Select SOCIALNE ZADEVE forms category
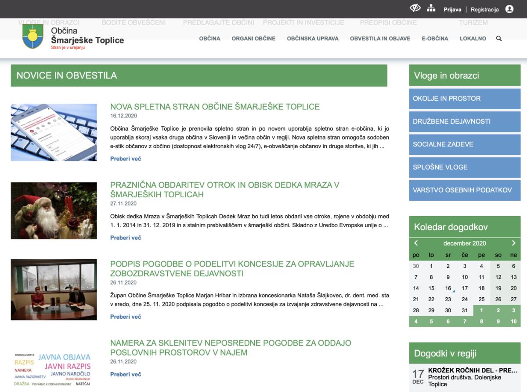The width and height of the screenshot is (527, 392). pyautogui.click(x=465, y=144)
